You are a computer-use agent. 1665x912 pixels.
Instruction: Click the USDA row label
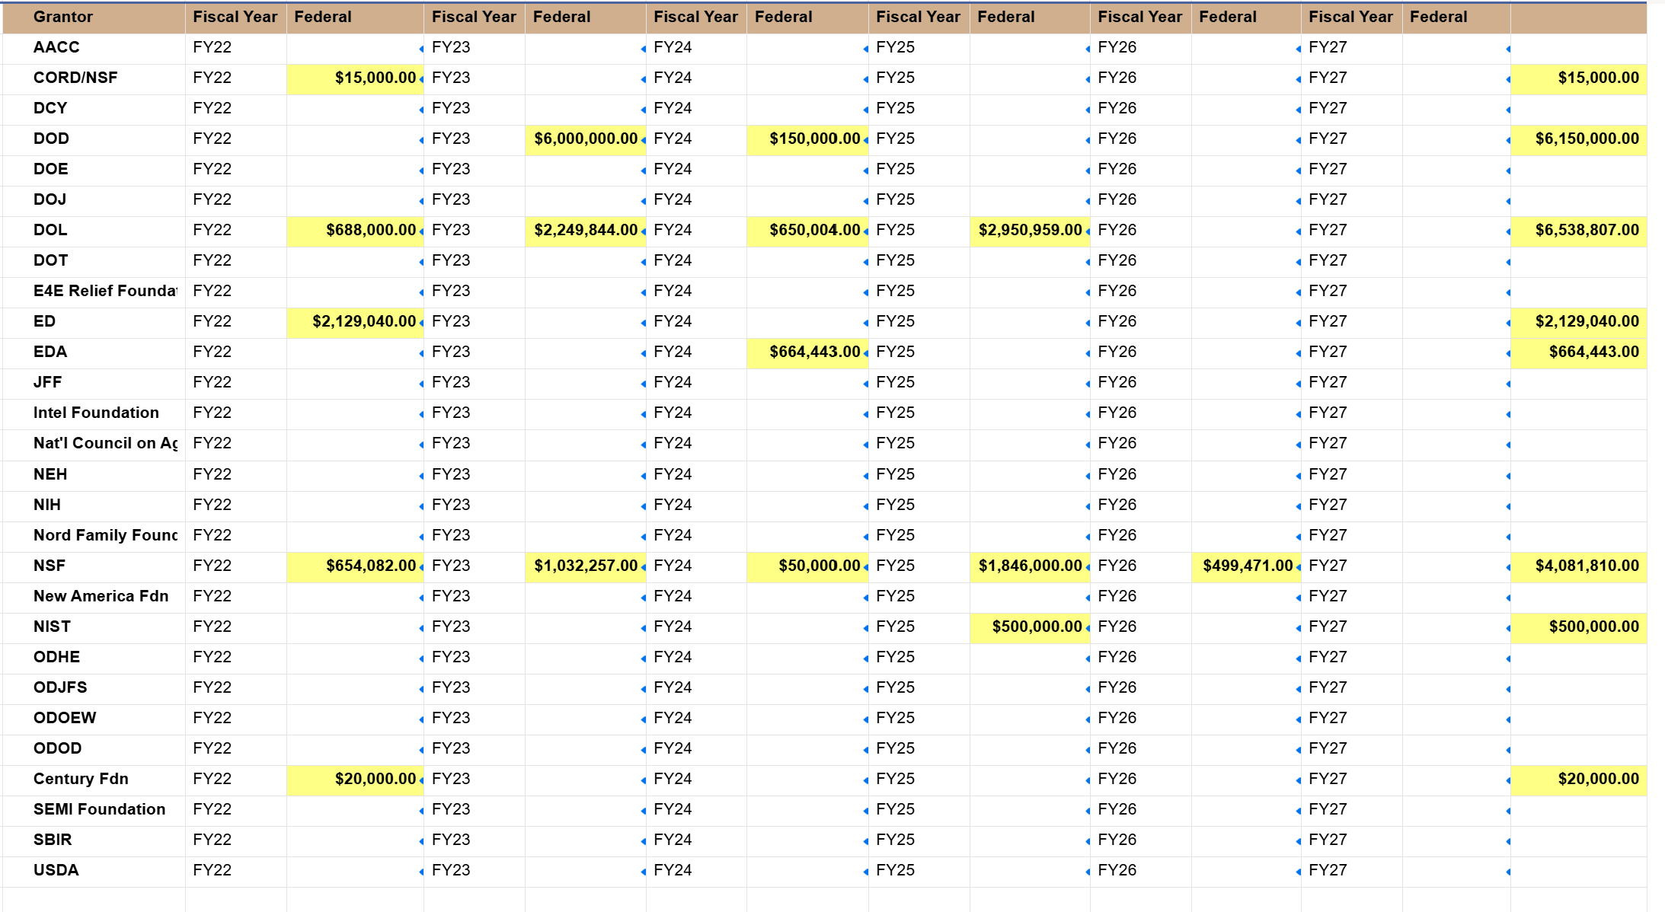coord(94,871)
